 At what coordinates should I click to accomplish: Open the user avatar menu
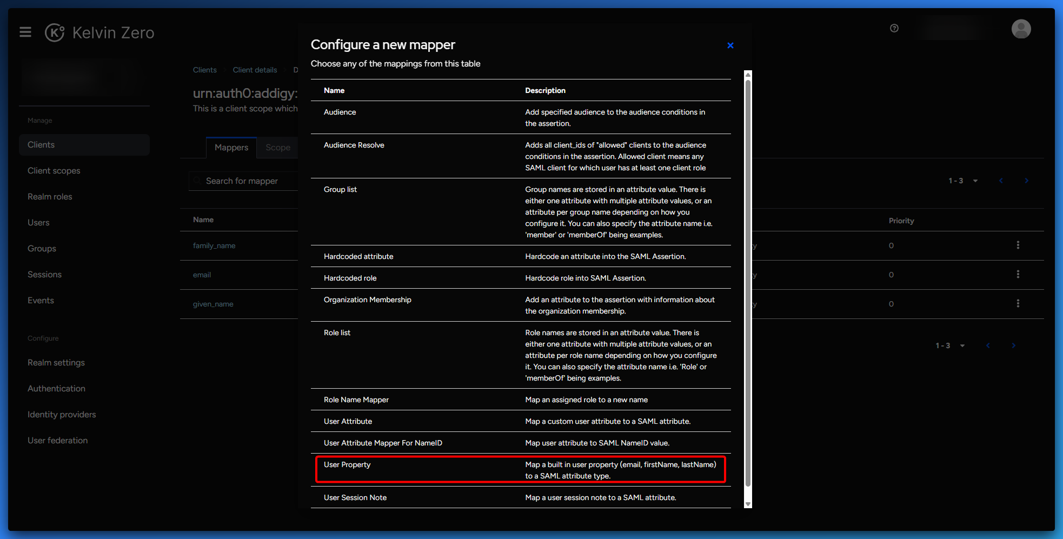click(1021, 29)
